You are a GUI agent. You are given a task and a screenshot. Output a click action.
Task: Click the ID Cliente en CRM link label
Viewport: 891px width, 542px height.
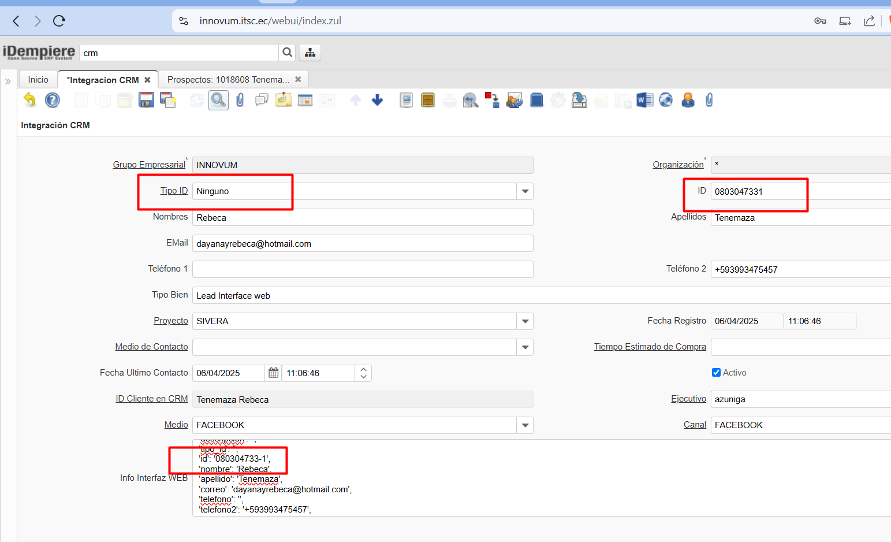pos(151,399)
